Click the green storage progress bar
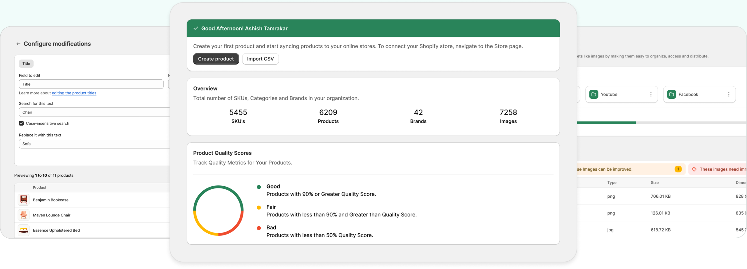Viewport: 747px width, 269px height. (606, 123)
